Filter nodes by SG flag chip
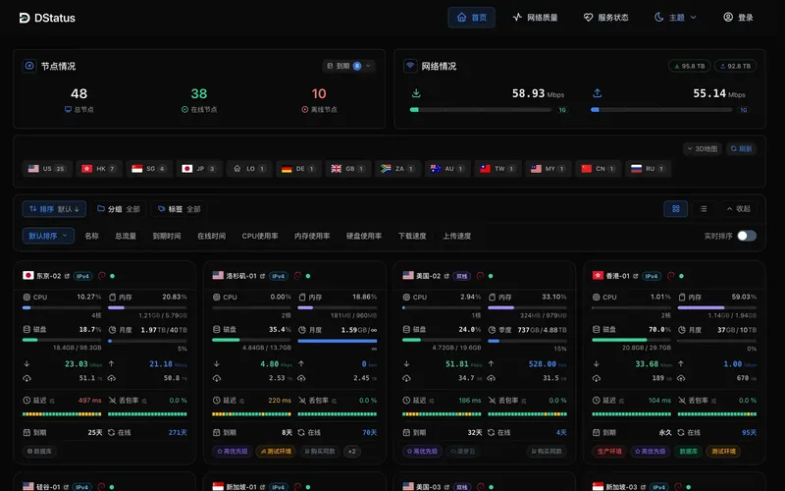The image size is (785, 491). point(149,169)
